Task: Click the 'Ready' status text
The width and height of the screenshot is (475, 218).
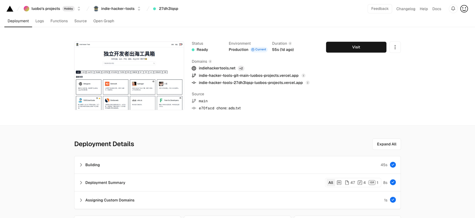Action: coord(202,50)
